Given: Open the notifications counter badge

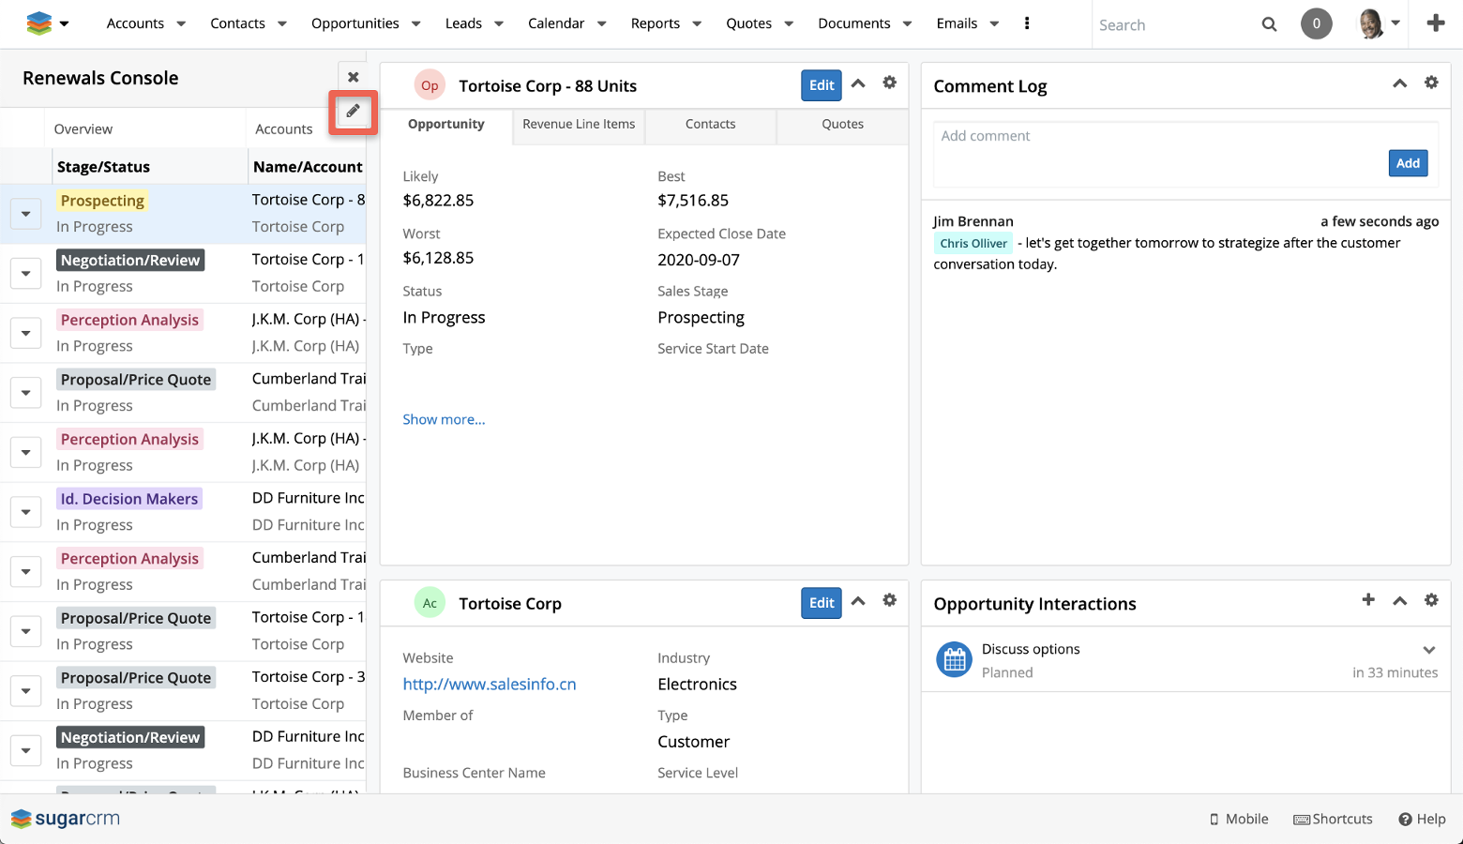Looking at the screenshot, I should click(x=1316, y=23).
